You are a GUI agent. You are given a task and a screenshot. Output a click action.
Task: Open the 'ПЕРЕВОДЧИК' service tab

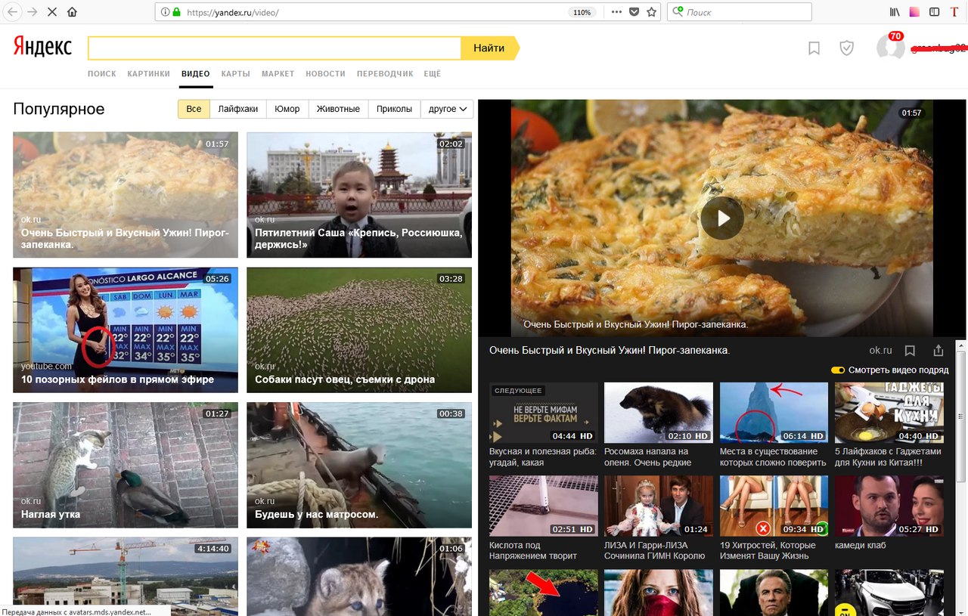[x=385, y=74]
